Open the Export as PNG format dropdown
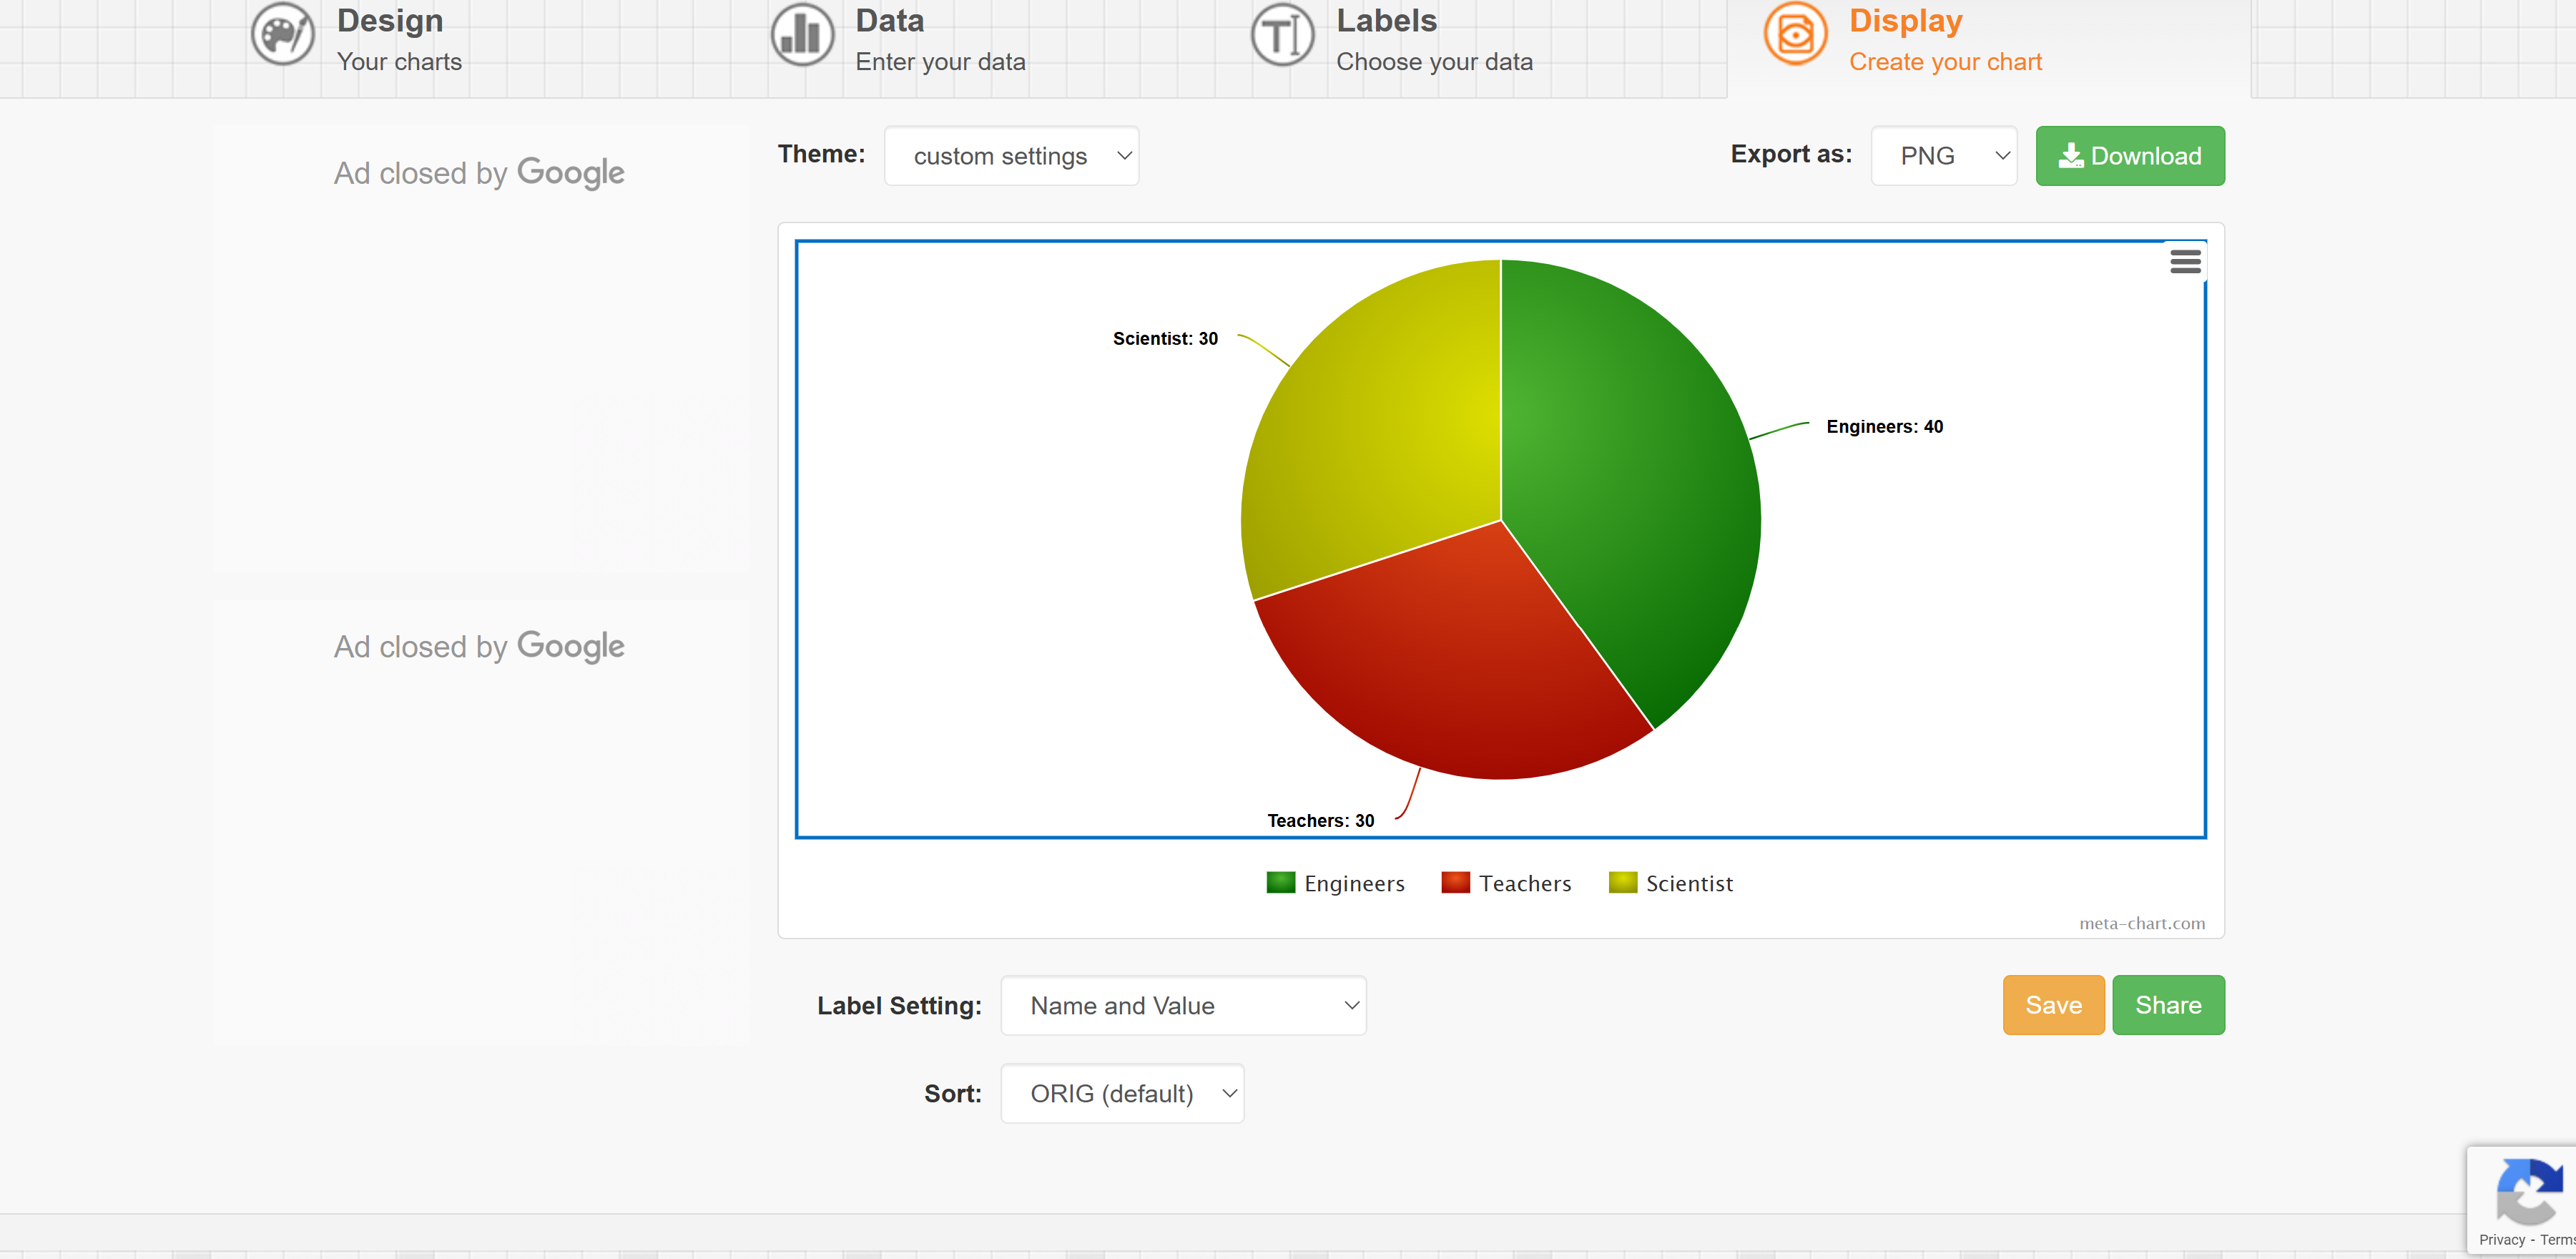The image size is (2576, 1259). point(1943,156)
